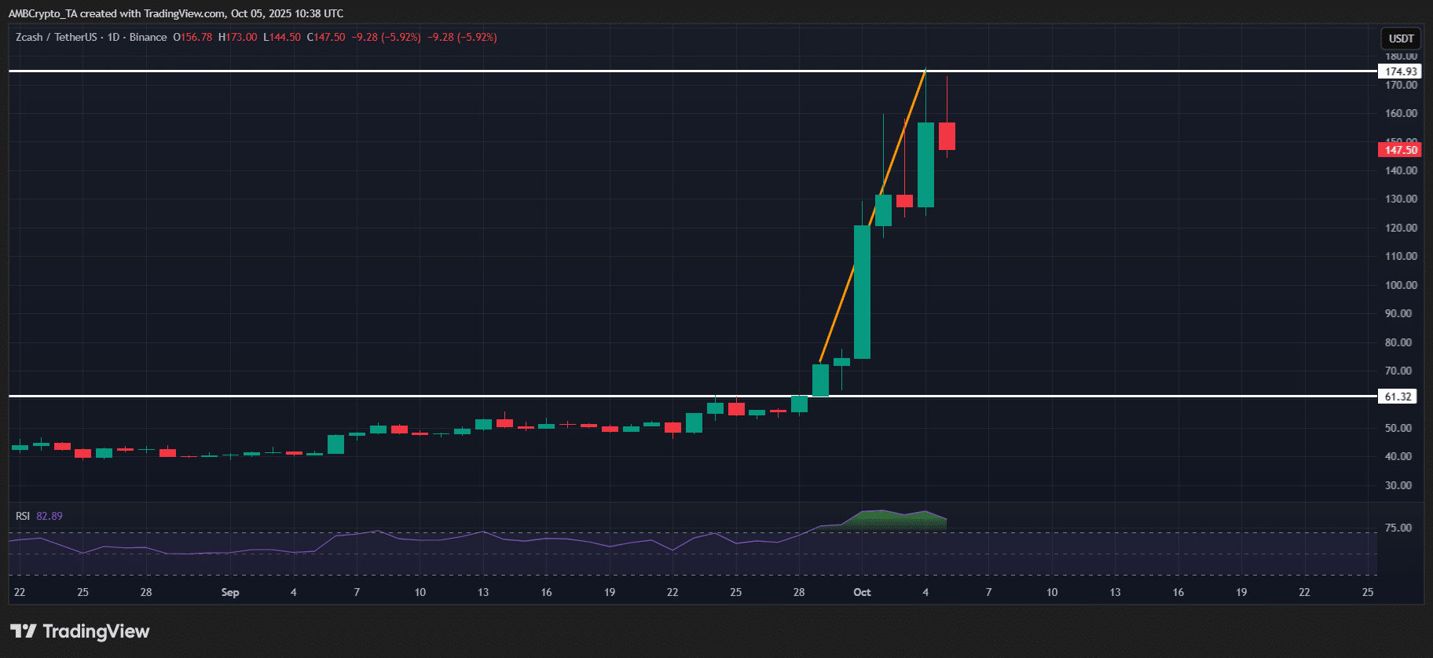Screen dimensions: 1433x658
Task: Click the TradingView logo icon
Action: pyautogui.click(x=23, y=631)
